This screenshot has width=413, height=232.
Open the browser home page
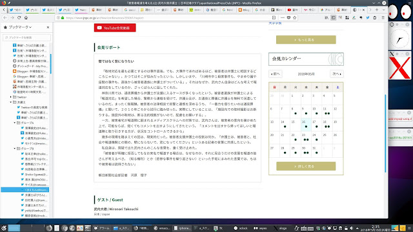(x=26, y=17)
